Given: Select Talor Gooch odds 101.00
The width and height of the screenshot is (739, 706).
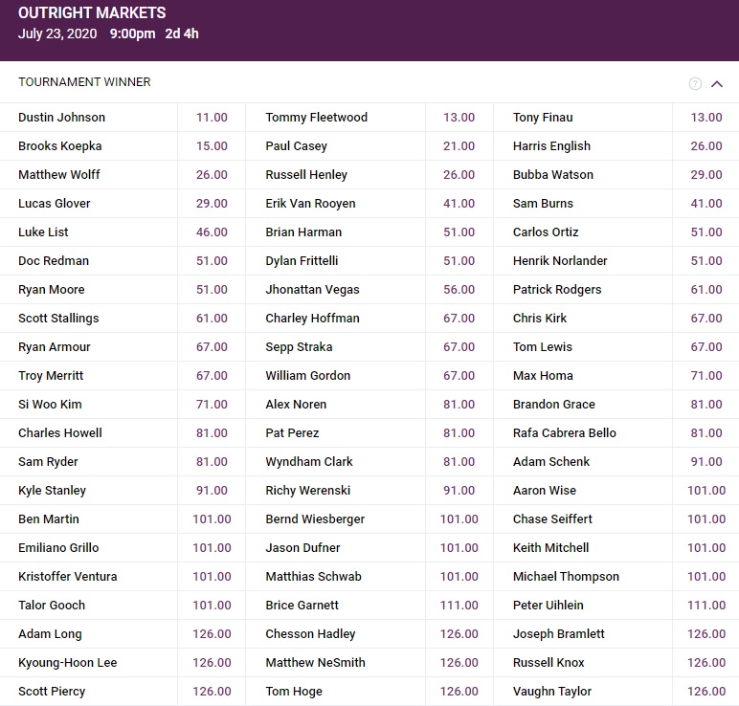Looking at the screenshot, I should tap(212, 606).
